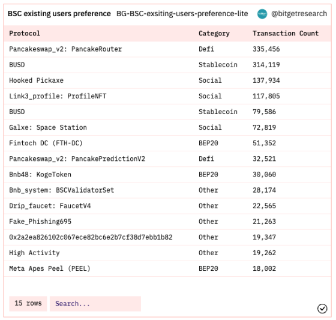This screenshot has width=336, height=320.
Task: Click the 30,060 transaction count value
Action: [x=264, y=174]
